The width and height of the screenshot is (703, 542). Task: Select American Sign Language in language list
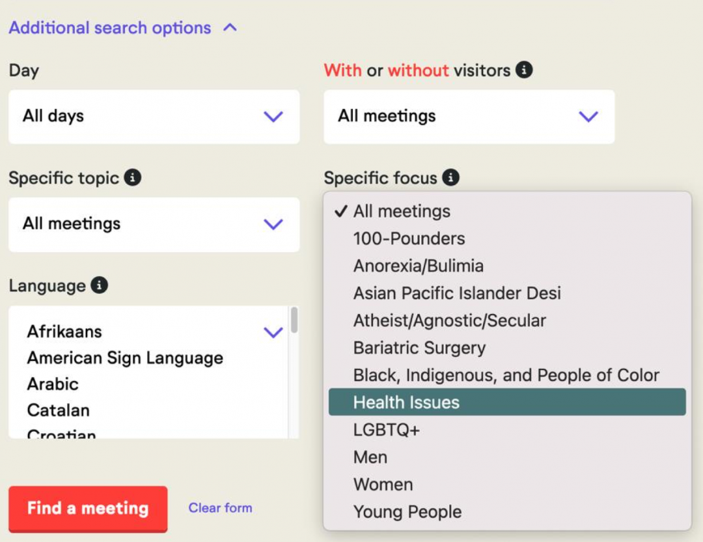click(x=125, y=358)
